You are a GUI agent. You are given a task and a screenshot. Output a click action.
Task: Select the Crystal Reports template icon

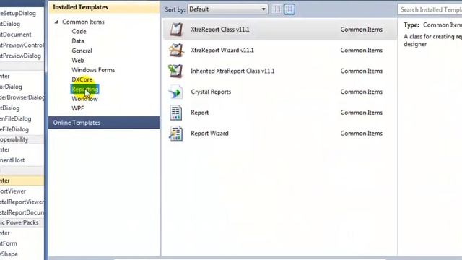click(x=176, y=92)
